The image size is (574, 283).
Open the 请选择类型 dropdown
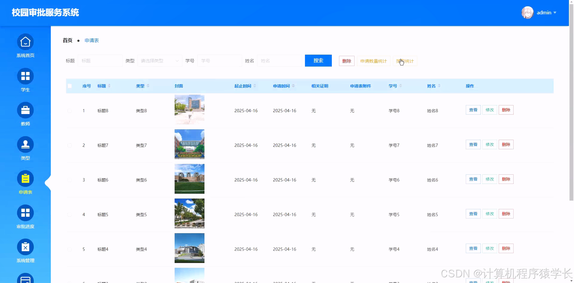coord(159,61)
